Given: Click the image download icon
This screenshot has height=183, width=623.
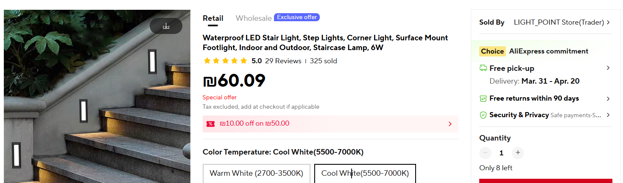Looking at the screenshot, I should point(166,26).
